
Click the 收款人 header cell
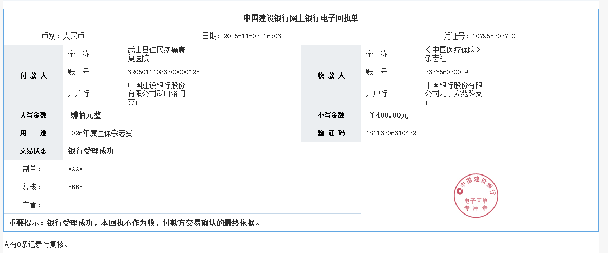click(x=331, y=75)
